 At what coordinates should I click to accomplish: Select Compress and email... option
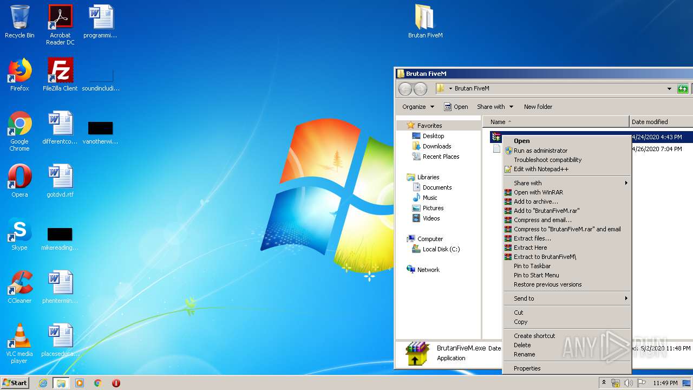pyautogui.click(x=567, y=220)
